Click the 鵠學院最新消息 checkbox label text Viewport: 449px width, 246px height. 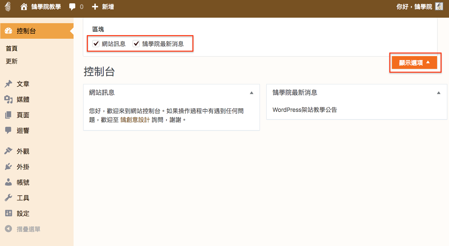tap(163, 44)
